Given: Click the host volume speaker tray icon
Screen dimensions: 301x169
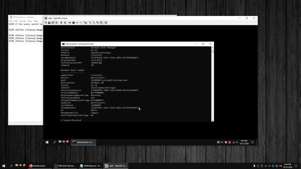Looking at the screenshot, I should coord(281,166).
